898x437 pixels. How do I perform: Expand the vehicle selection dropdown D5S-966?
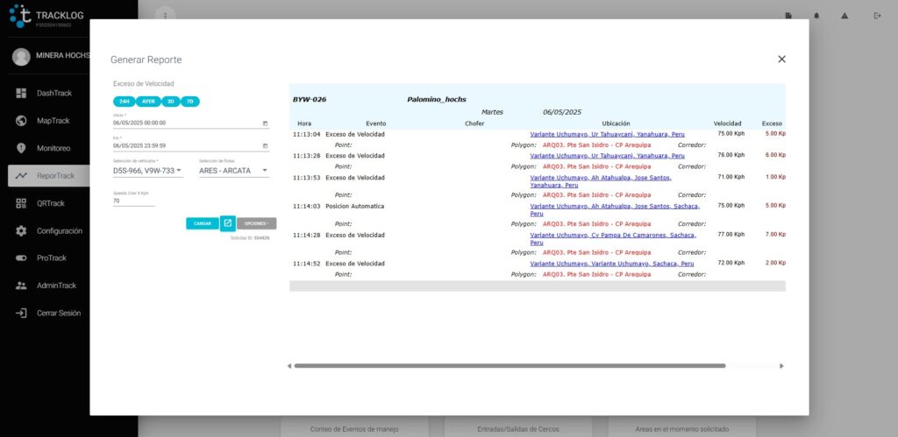(147, 171)
